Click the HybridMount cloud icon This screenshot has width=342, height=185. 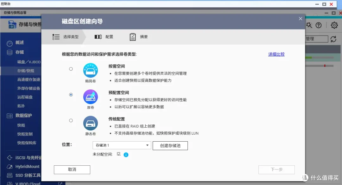point(9,167)
